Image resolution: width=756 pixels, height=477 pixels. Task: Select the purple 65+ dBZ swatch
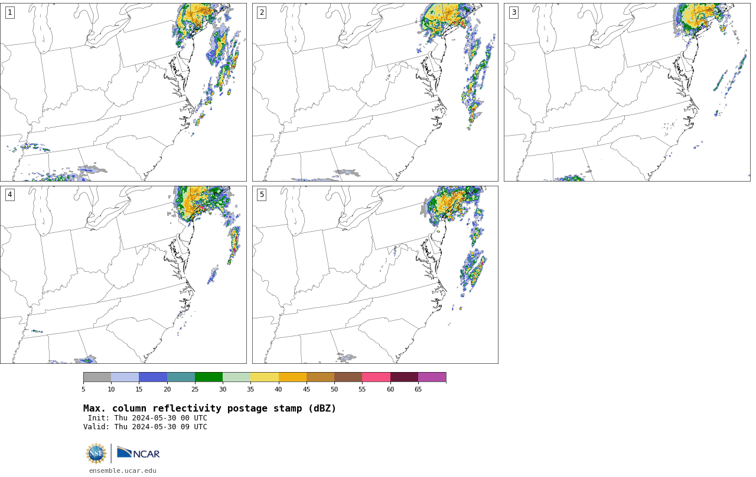pyautogui.click(x=432, y=377)
